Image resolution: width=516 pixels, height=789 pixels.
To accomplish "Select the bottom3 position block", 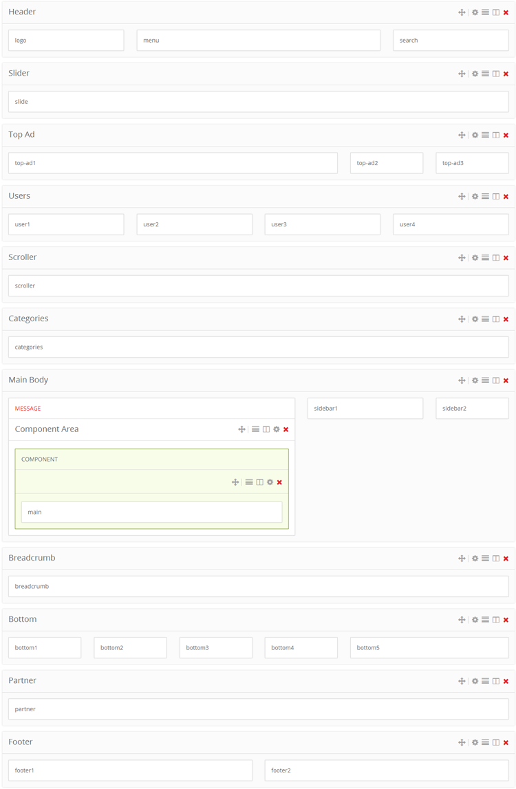I will click(215, 648).
